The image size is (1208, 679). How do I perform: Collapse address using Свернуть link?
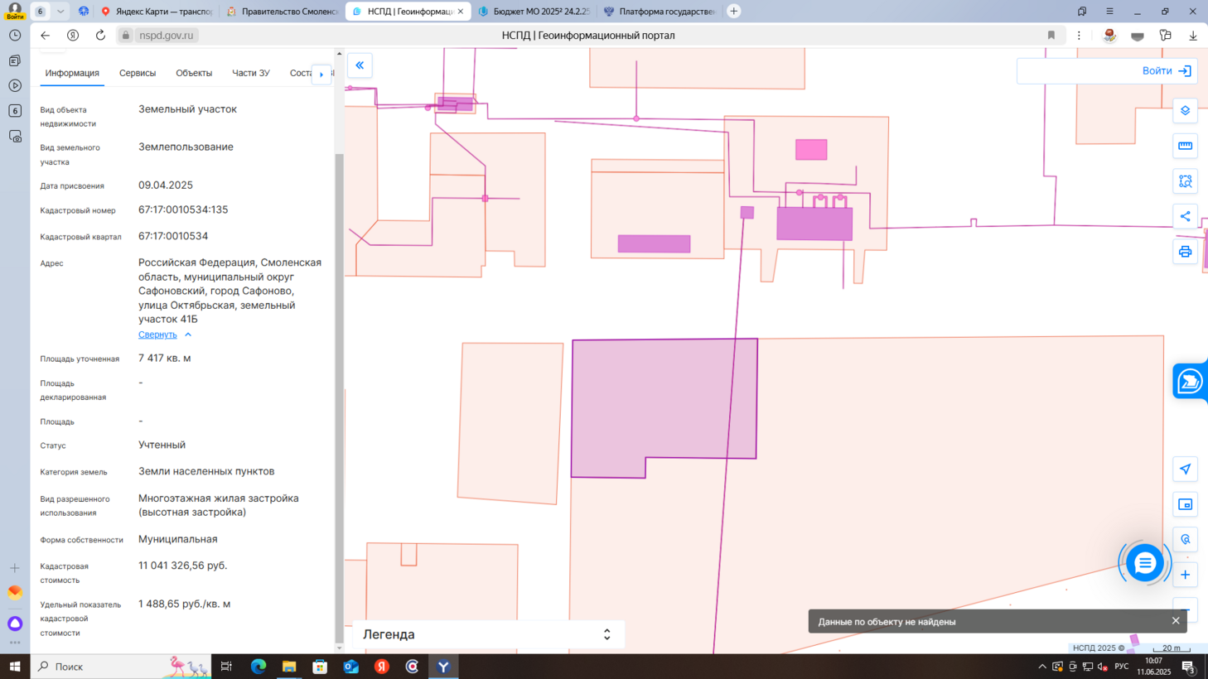coord(157,335)
